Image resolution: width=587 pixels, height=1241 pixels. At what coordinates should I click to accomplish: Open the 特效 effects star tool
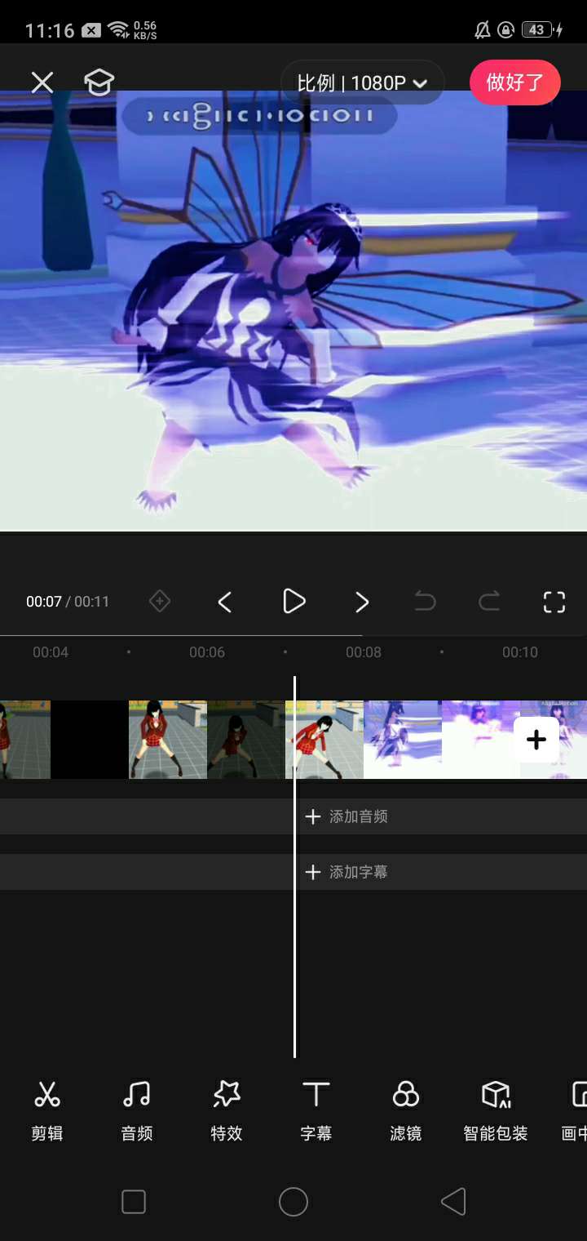227,1110
